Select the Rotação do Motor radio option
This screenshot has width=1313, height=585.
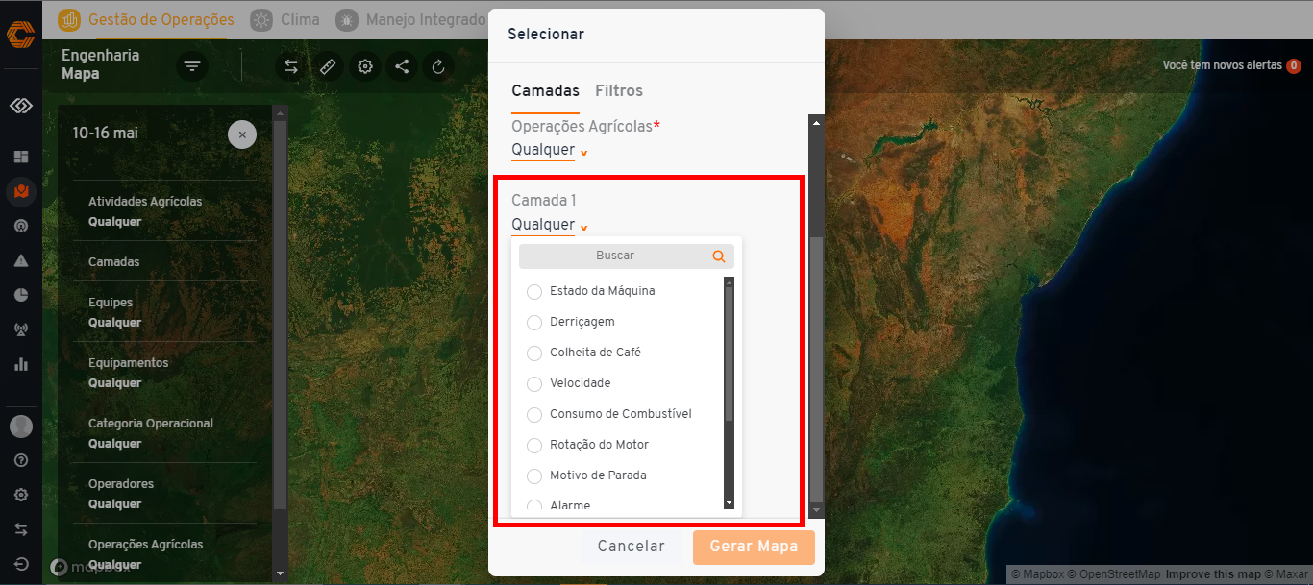(x=534, y=445)
